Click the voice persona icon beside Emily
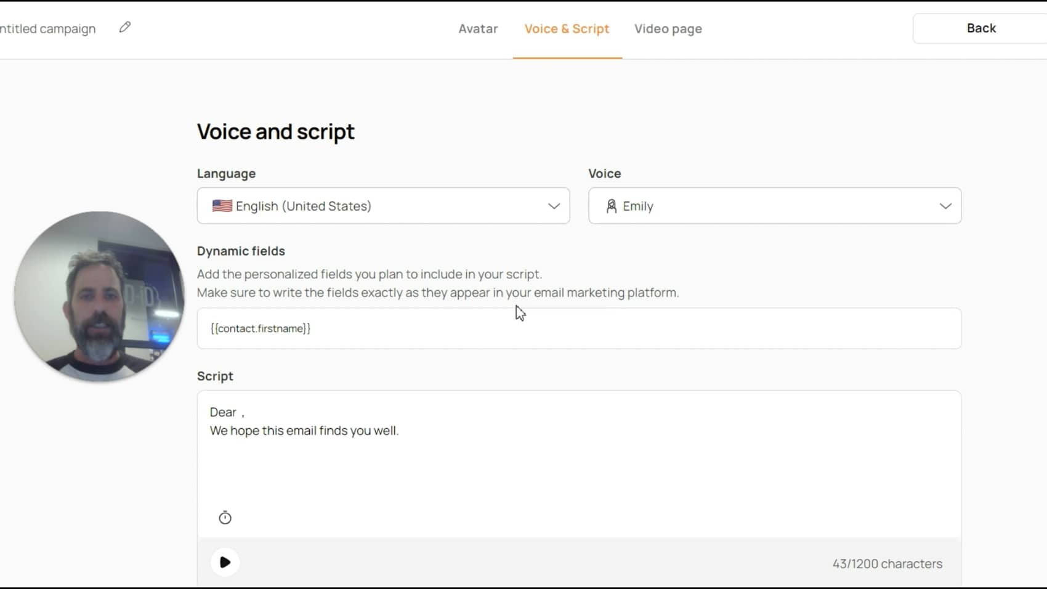Image resolution: width=1047 pixels, height=589 pixels. point(611,206)
